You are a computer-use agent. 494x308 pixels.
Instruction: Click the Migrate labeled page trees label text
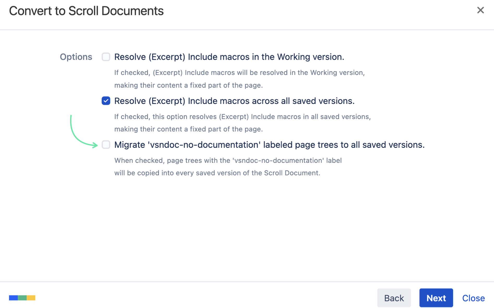click(269, 145)
